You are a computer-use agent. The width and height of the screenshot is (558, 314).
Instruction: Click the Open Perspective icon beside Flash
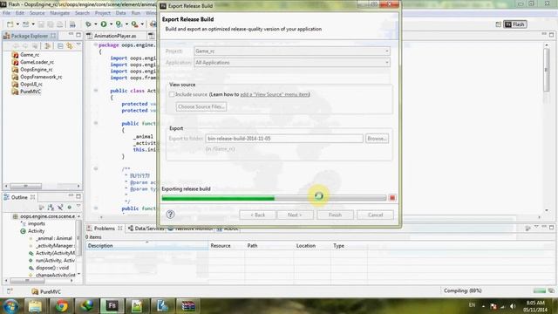(498, 24)
